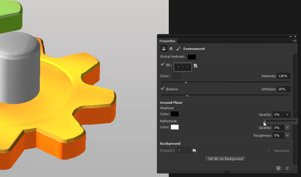Screen dimensions: 301x177
Task: Close the Properties panel
Action: (x=295, y=36)
